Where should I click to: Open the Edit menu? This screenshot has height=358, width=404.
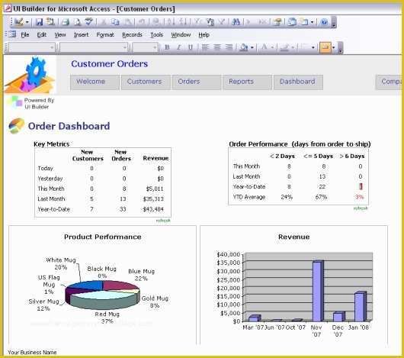pyautogui.click(x=42, y=34)
